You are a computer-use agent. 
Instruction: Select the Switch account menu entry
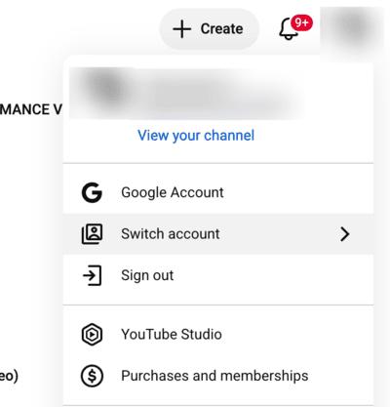click(x=218, y=234)
